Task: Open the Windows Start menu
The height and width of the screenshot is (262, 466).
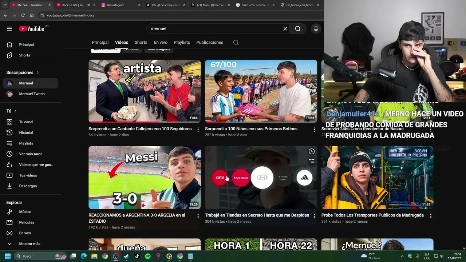Action: pyautogui.click(x=8, y=256)
